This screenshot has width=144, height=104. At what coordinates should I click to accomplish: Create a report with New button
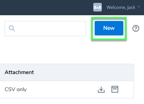[109, 28]
